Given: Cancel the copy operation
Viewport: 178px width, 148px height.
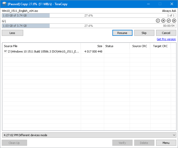Looking at the screenshot, I should (166, 33).
